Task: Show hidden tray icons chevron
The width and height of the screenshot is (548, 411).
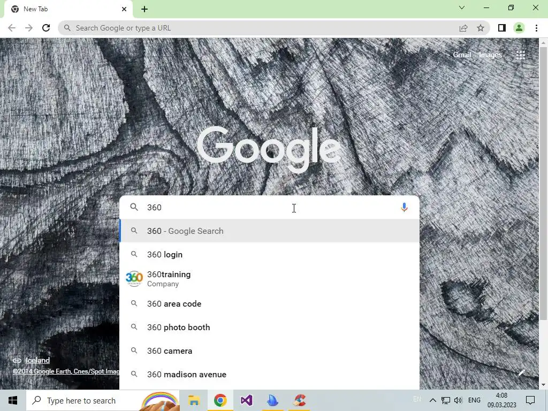Action: coord(432,400)
